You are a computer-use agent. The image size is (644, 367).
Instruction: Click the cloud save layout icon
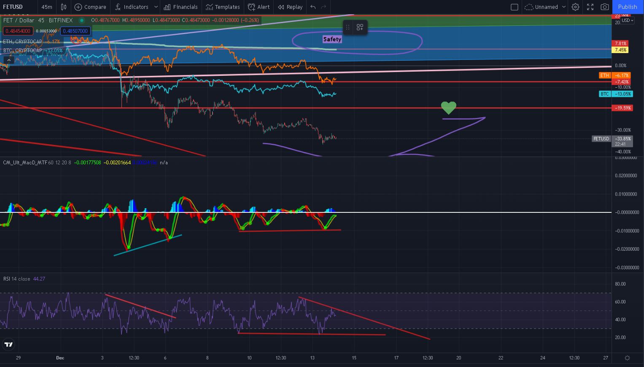pyautogui.click(x=529, y=7)
